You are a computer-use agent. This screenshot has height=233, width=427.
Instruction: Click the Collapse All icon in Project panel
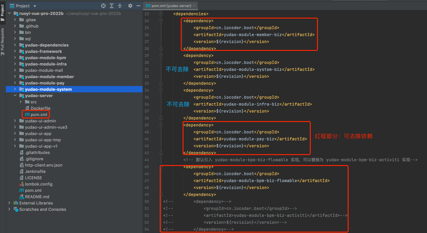click(120, 6)
